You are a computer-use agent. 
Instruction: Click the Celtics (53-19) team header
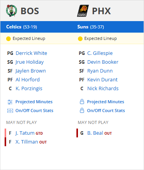(22, 27)
